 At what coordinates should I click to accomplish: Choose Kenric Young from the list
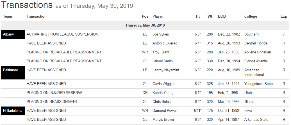pyautogui.click(x=163, y=93)
